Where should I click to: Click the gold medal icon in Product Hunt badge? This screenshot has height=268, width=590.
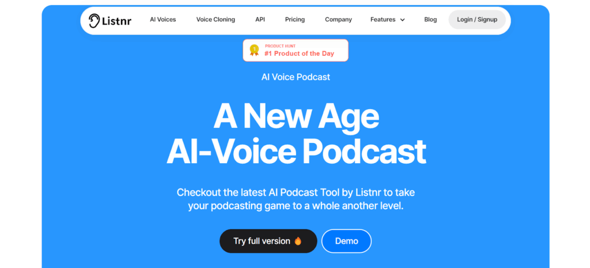point(254,50)
